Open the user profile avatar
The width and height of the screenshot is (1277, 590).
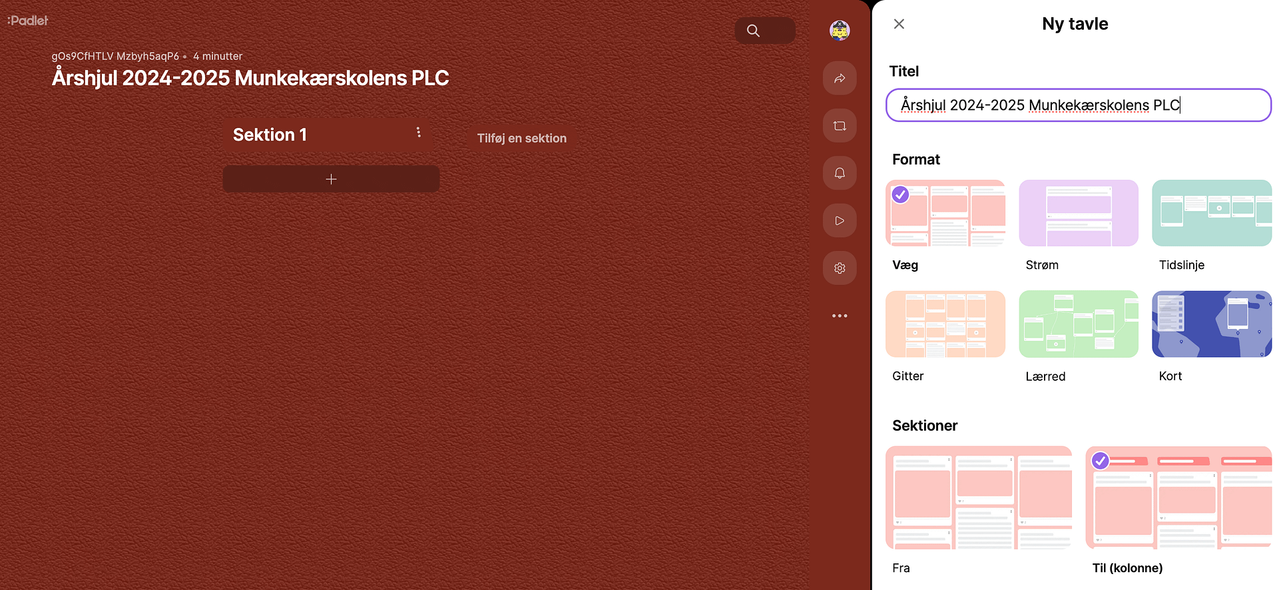click(839, 31)
